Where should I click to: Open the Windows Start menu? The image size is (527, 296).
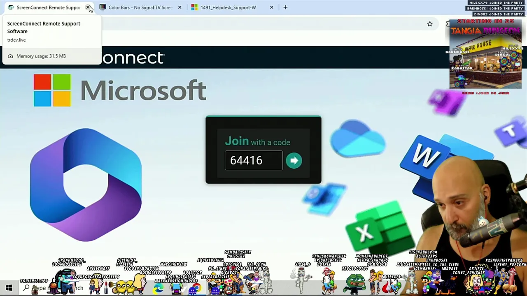click(9, 288)
